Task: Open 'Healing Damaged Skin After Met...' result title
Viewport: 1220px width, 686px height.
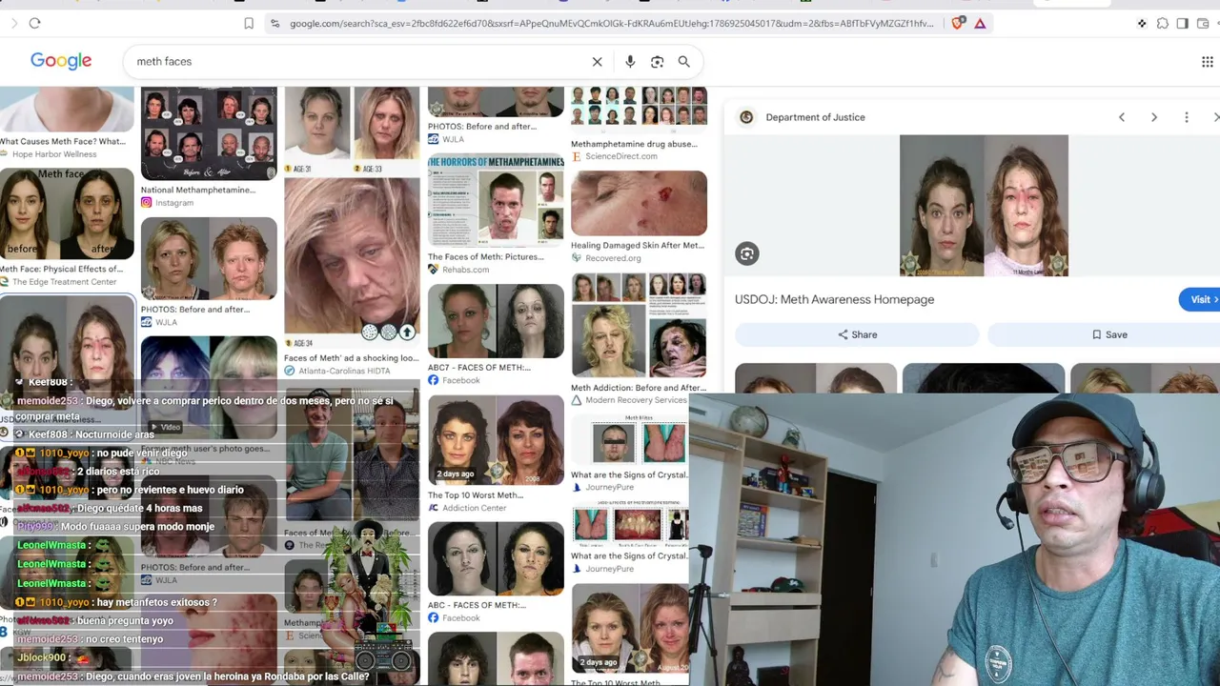Action: click(638, 246)
